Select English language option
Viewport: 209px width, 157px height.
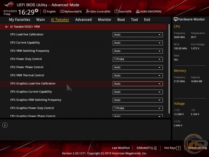tap(51, 11)
